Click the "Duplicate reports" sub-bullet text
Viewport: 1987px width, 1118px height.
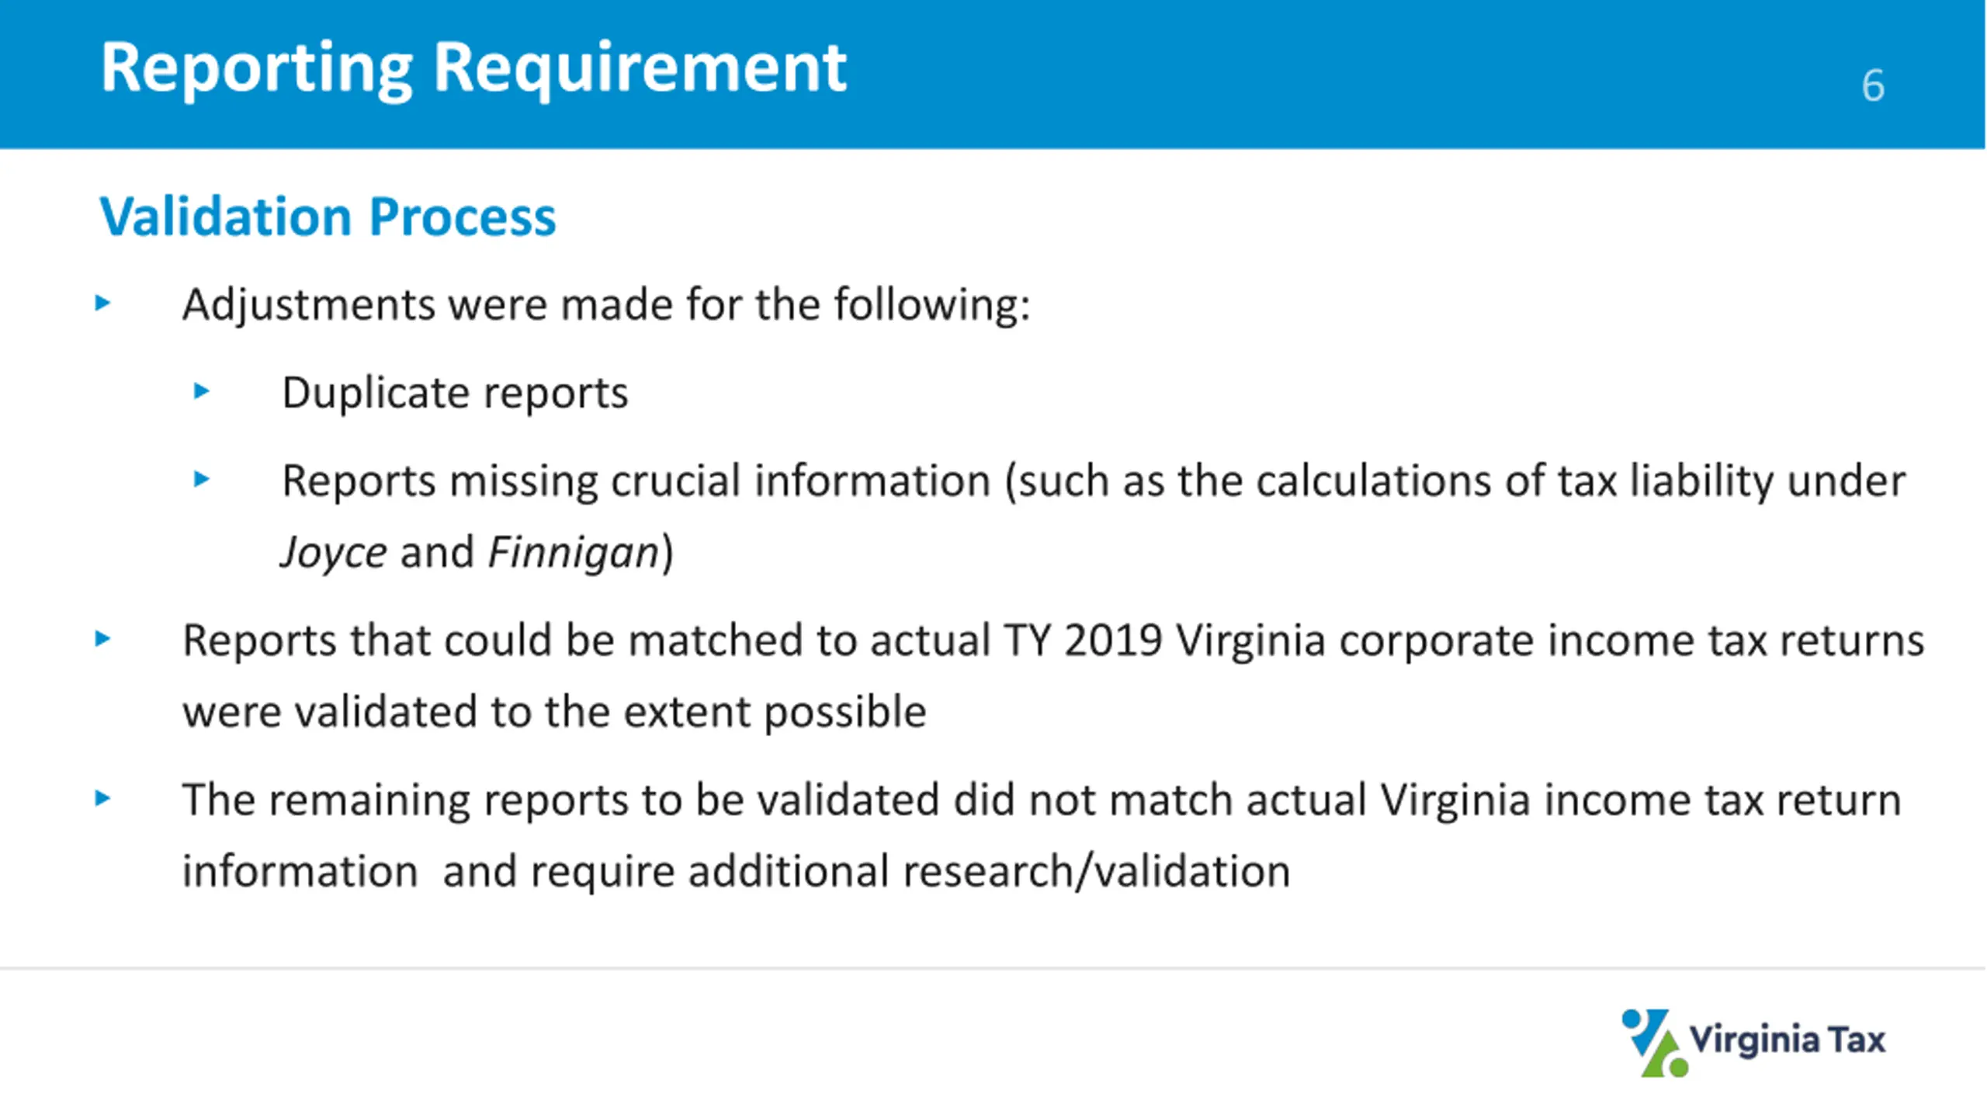(x=455, y=393)
